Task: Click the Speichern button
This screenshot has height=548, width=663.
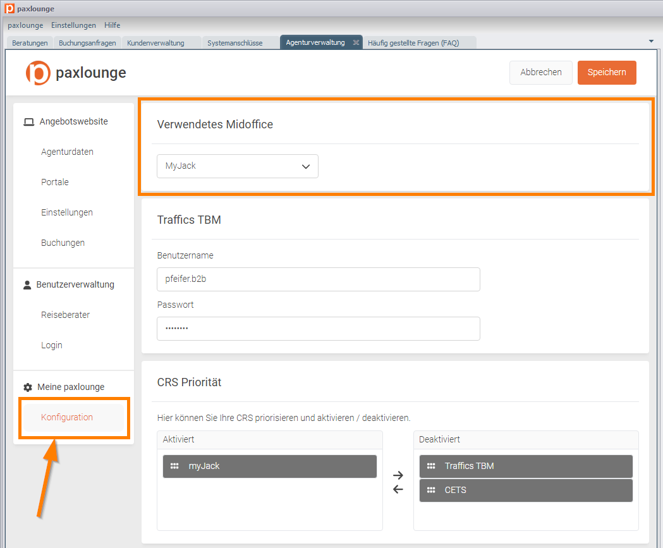Action: point(607,72)
